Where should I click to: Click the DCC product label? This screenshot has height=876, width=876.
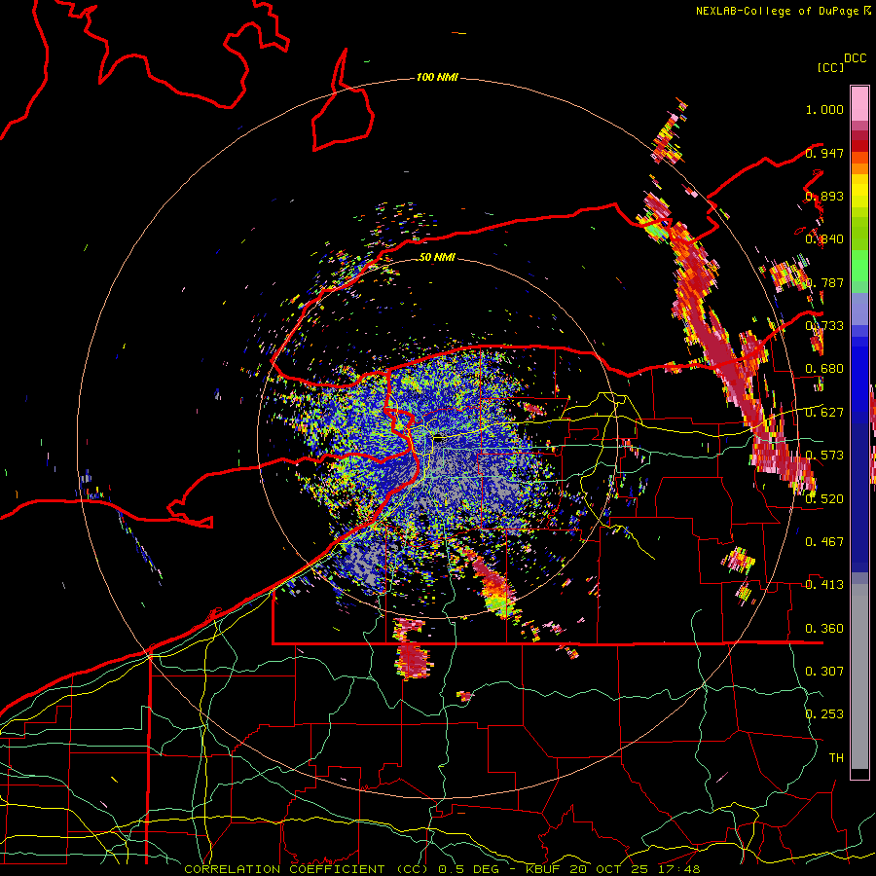point(856,58)
